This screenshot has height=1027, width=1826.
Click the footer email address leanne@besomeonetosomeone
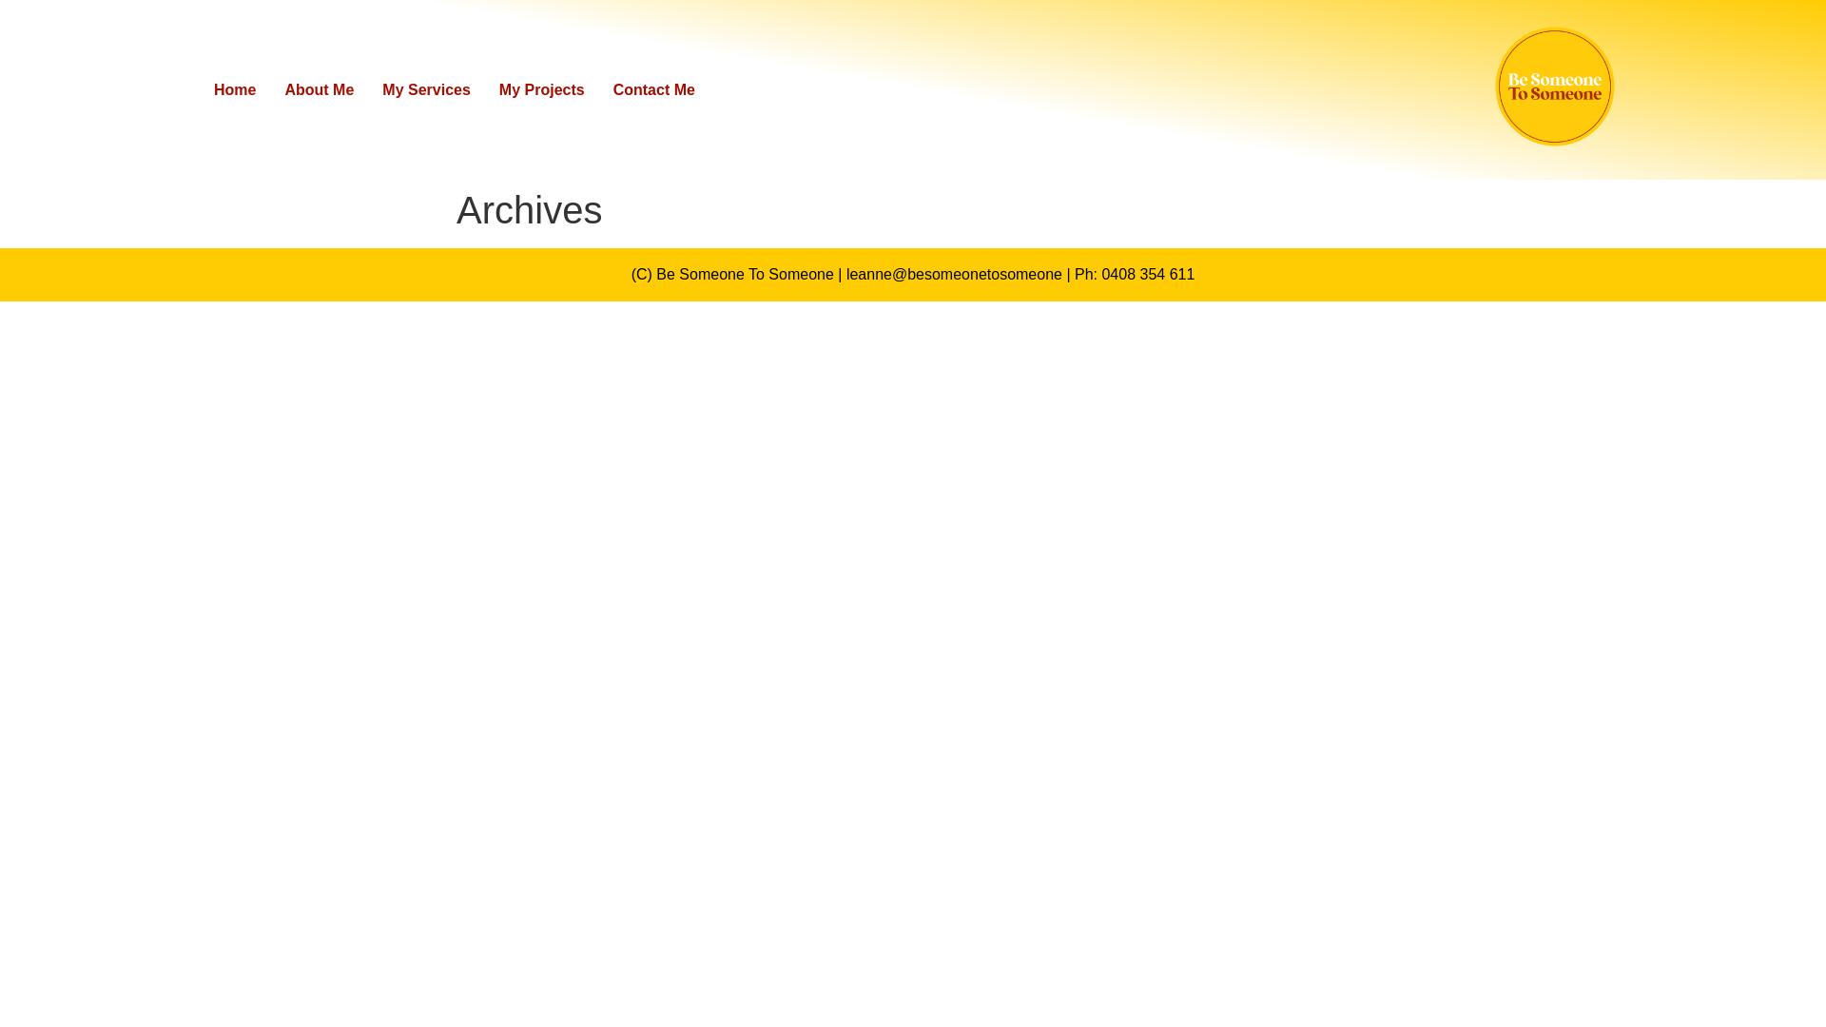pos(954,275)
